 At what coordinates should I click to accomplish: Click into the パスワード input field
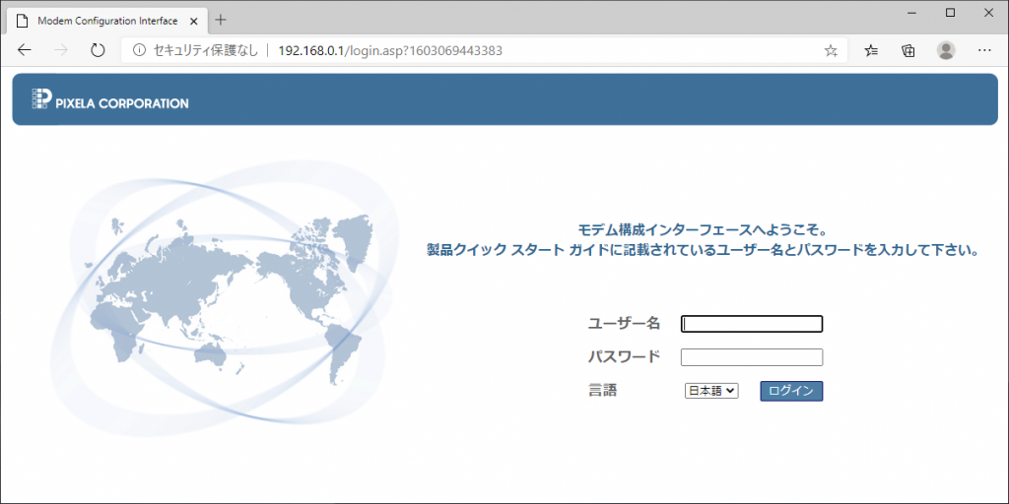[x=752, y=357]
